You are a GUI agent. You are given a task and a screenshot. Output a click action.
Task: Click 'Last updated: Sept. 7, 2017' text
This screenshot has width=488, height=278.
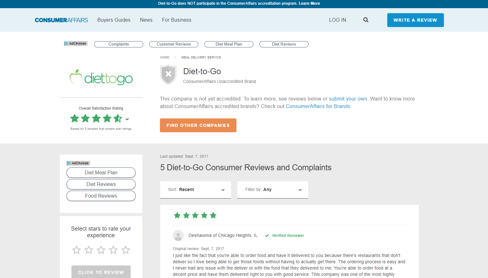click(184, 156)
